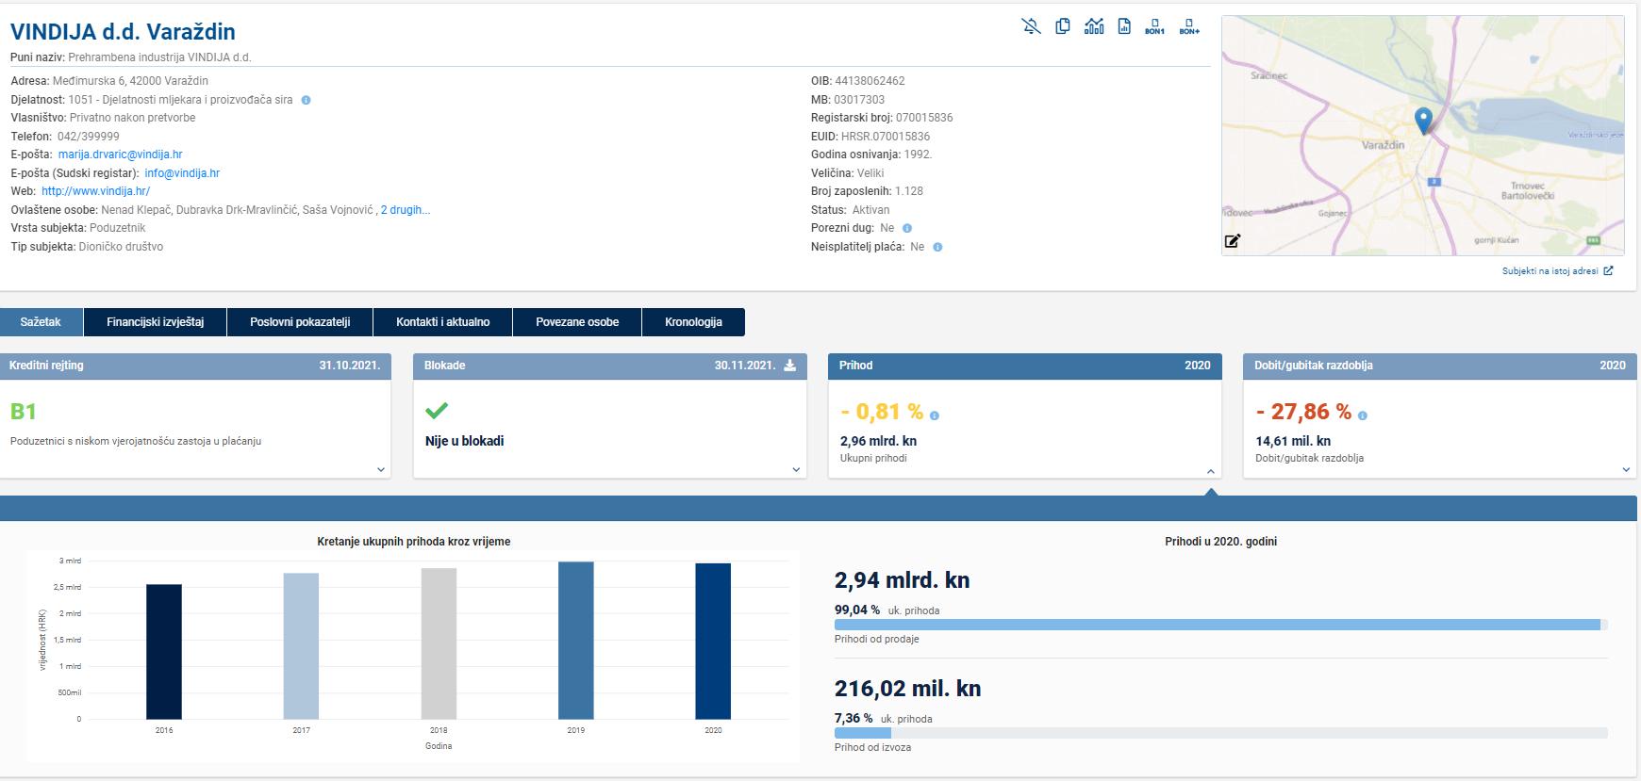Open the report document with chart icon

[1124, 26]
